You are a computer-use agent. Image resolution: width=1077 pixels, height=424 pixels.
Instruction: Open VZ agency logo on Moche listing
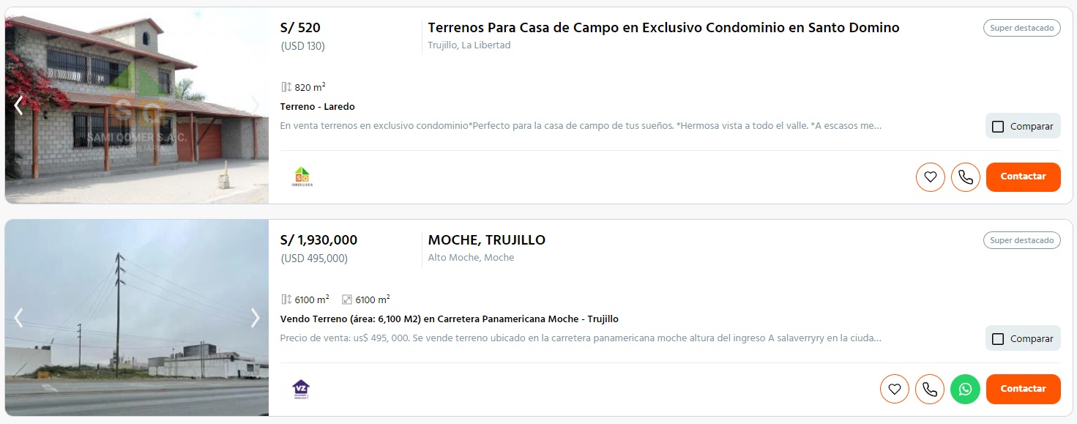[300, 389]
